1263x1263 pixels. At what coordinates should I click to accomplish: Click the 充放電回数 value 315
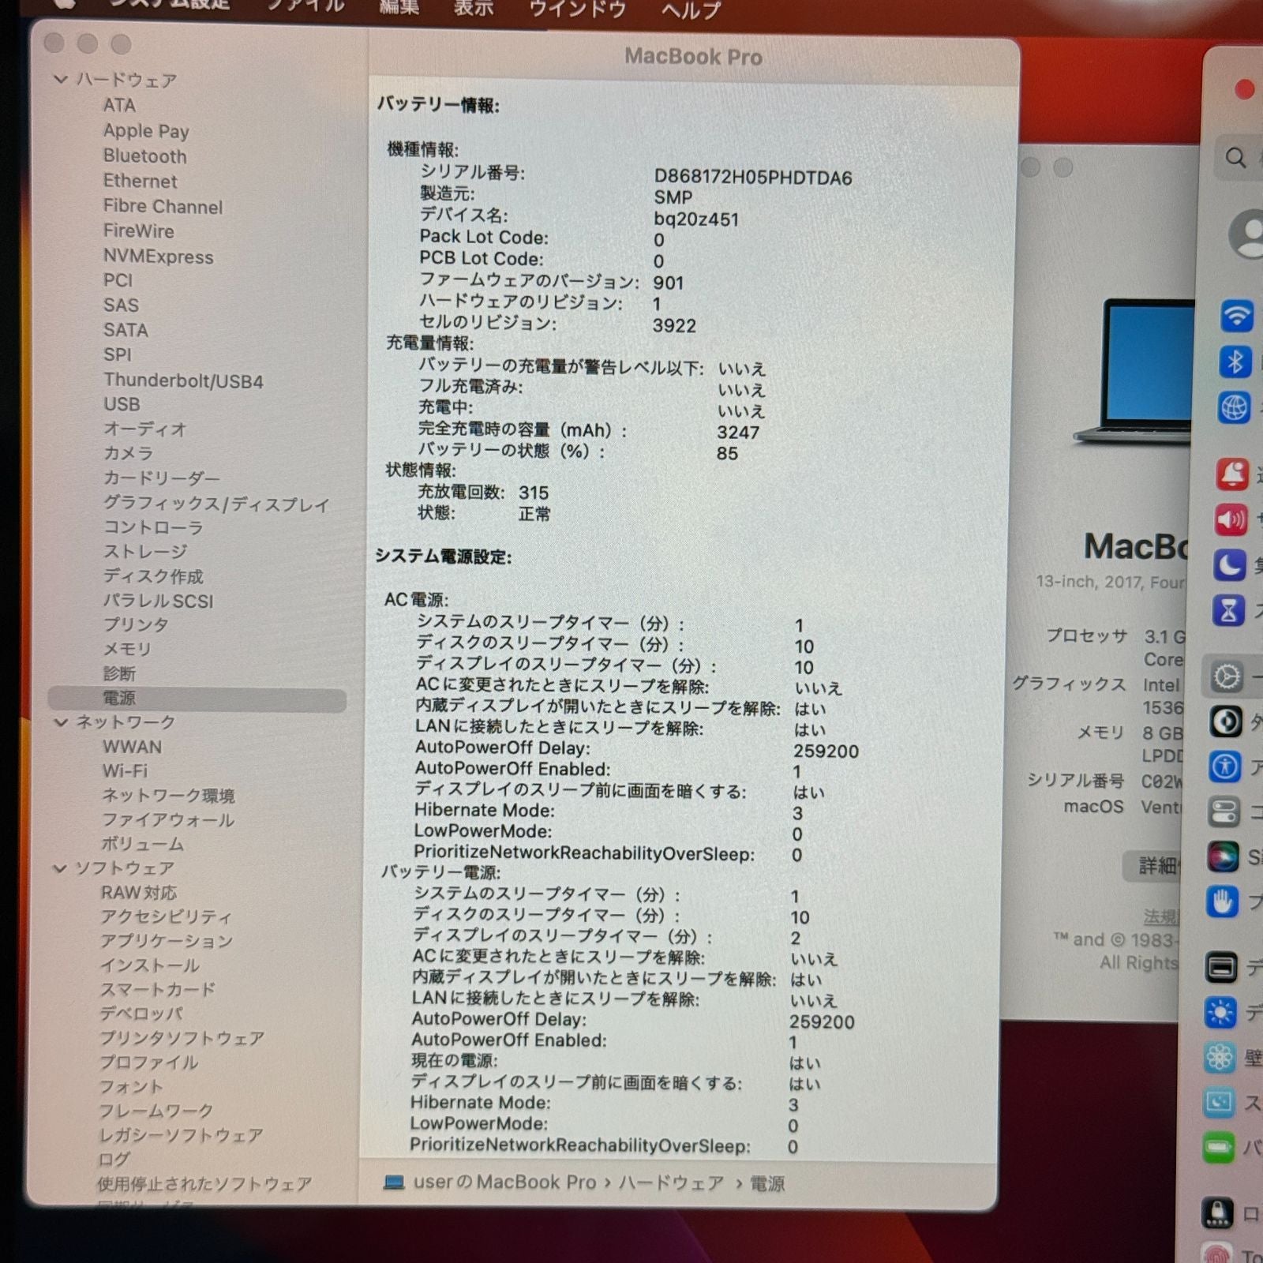tap(534, 493)
